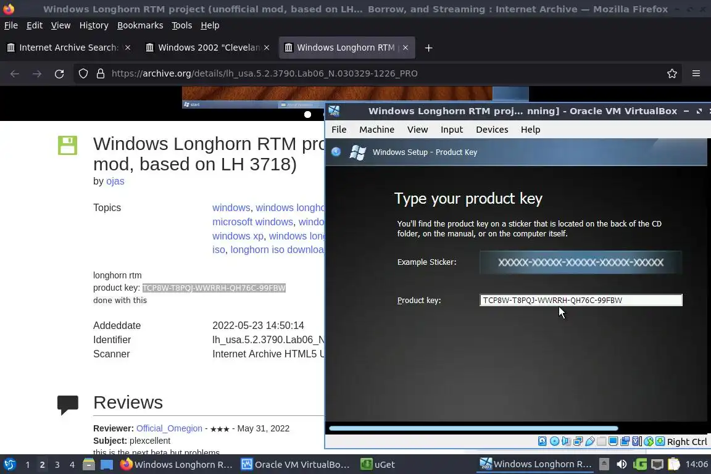The width and height of the screenshot is (711, 474).
Task: Open the windows topic link
Action: click(231, 208)
